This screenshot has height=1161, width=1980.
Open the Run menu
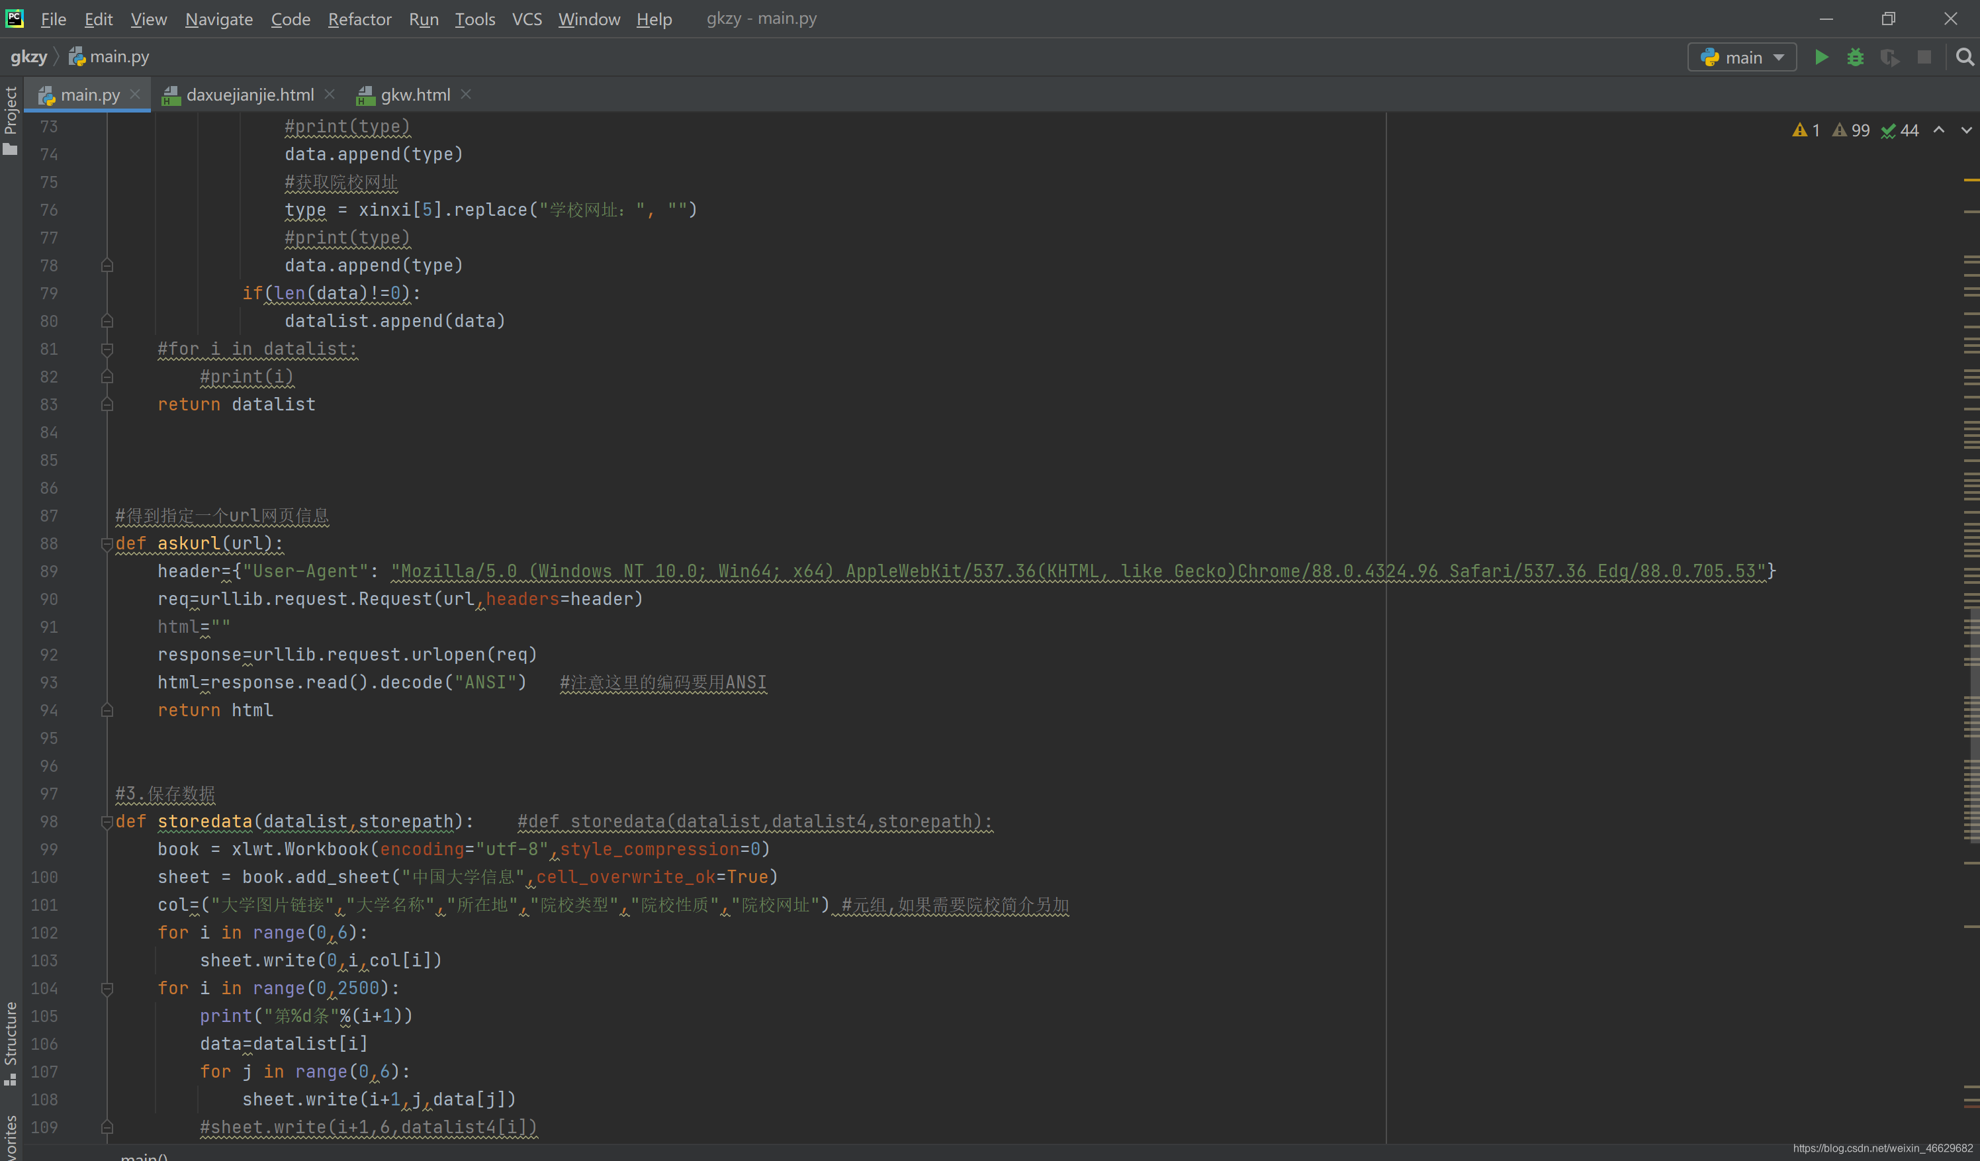point(424,19)
